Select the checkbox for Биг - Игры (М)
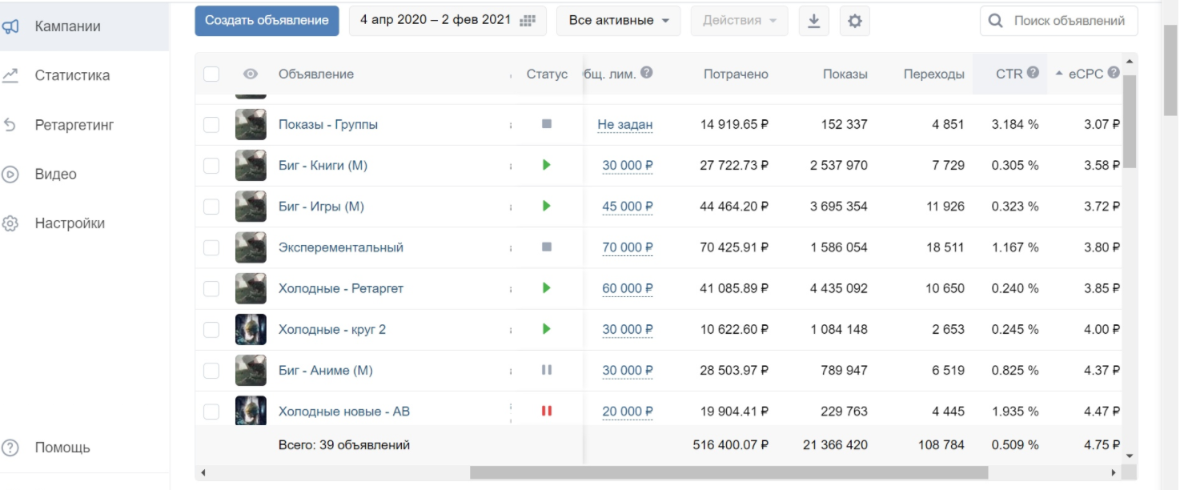 (211, 207)
